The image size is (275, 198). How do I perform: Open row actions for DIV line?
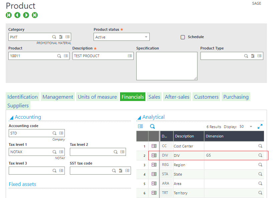pyautogui.click(x=154, y=155)
